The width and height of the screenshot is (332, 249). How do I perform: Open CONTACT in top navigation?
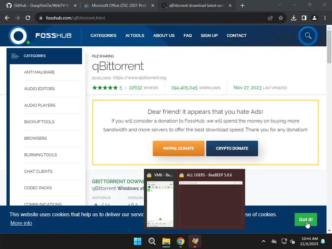[x=236, y=36]
